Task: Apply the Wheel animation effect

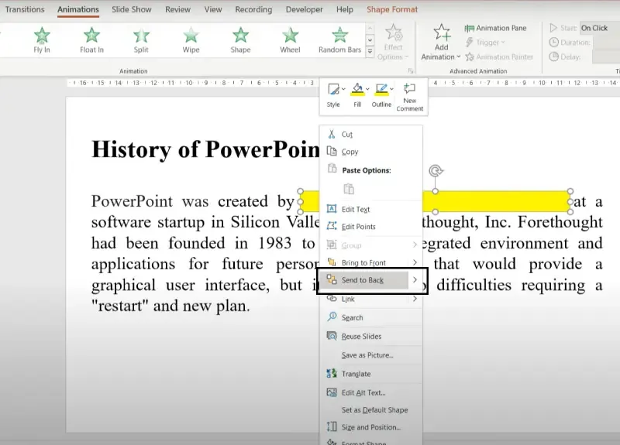Action: pos(290,40)
